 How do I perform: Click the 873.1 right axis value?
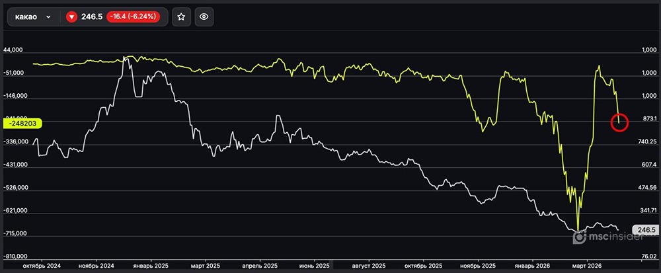(642, 119)
